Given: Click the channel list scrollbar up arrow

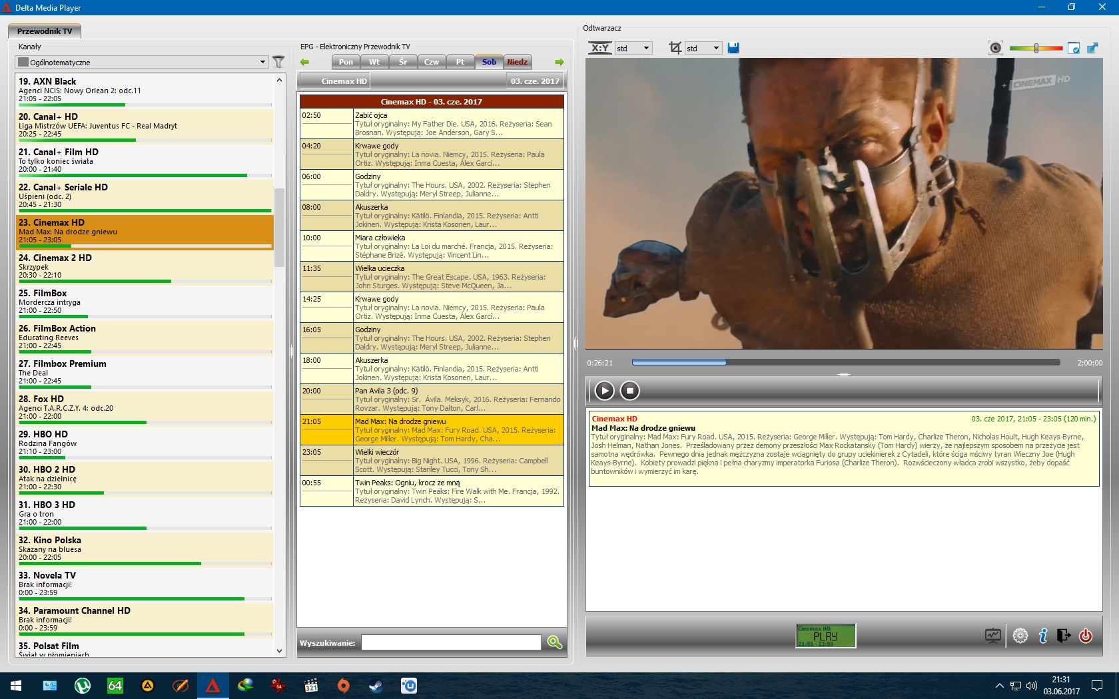Looking at the screenshot, I should coord(279,80).
